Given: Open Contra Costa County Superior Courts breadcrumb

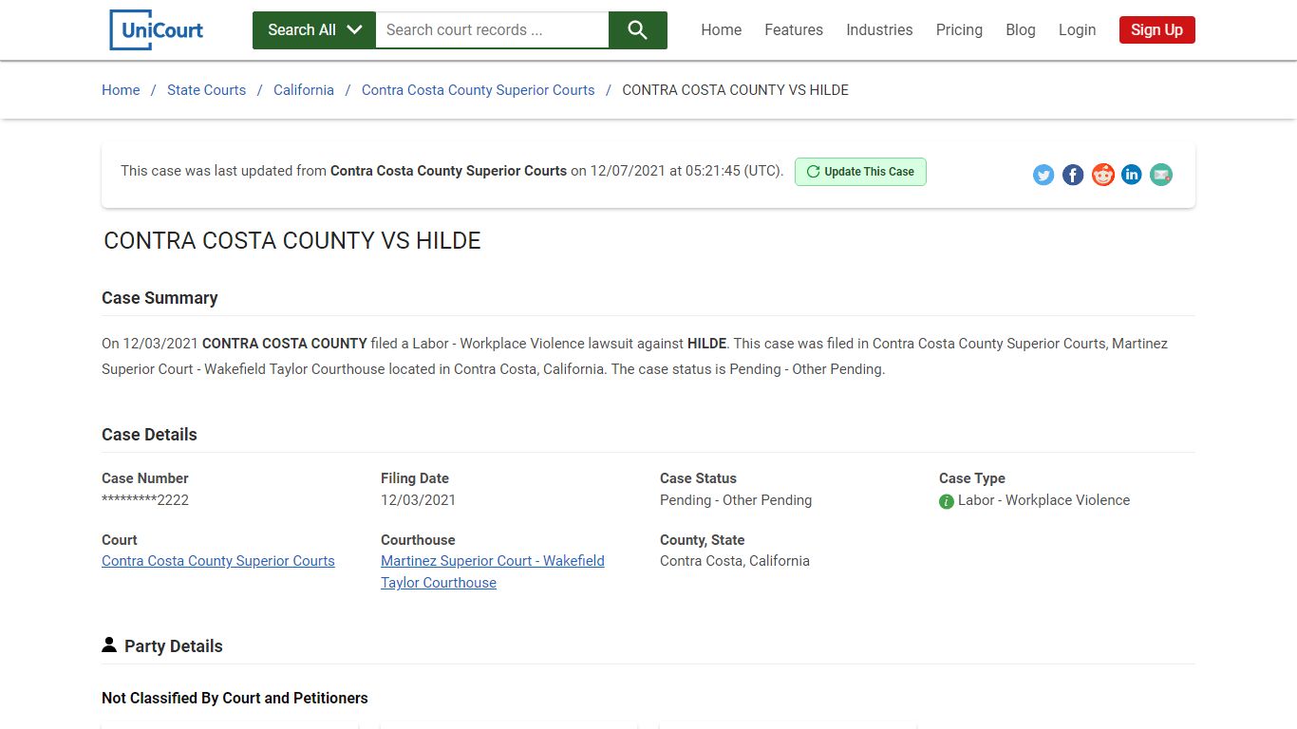Looking at the screenshot, I should [479, 90].
